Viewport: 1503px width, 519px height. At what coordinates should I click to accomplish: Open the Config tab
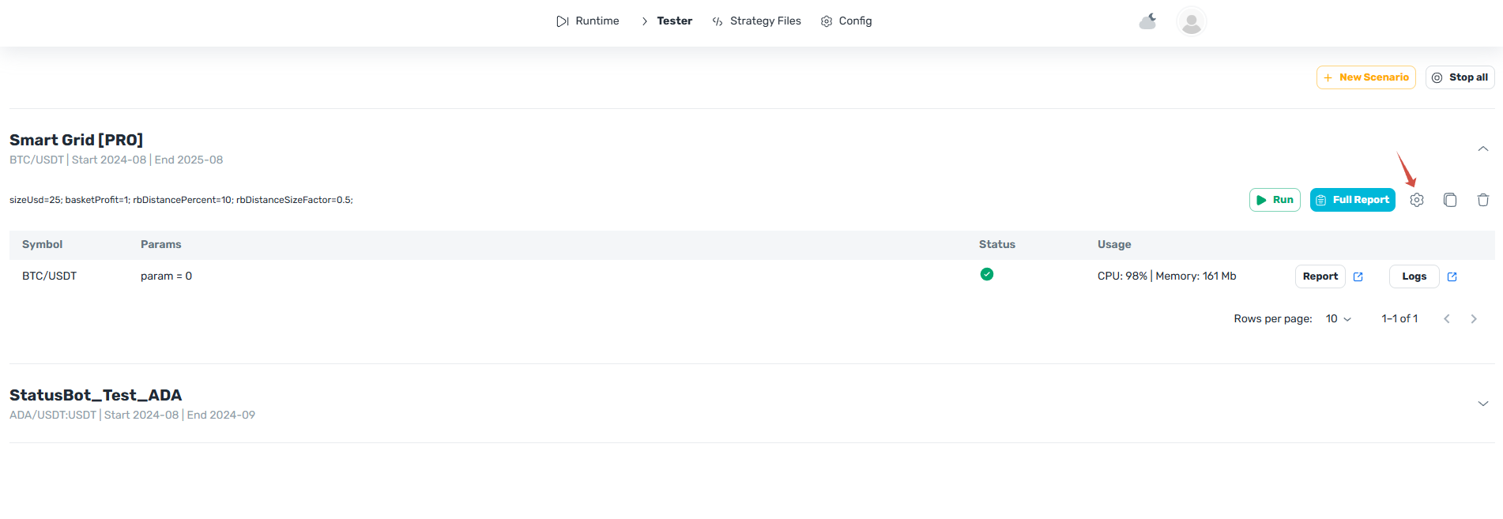[x=846, y=21]
